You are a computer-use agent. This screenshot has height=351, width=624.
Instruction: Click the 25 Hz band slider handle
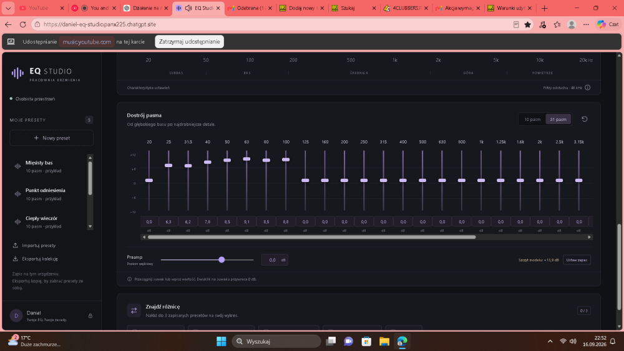point(168,165)
